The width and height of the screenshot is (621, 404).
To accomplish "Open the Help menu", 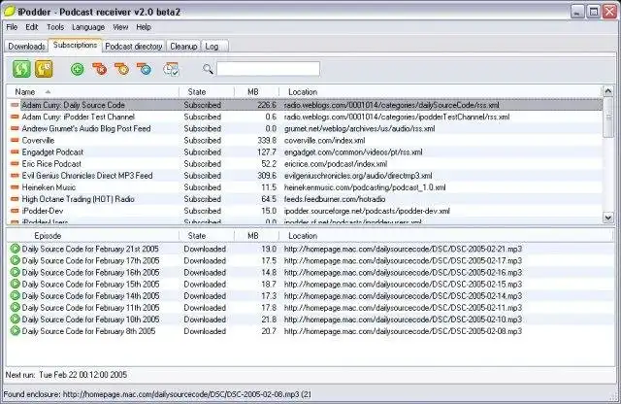I will click(144, 27).
